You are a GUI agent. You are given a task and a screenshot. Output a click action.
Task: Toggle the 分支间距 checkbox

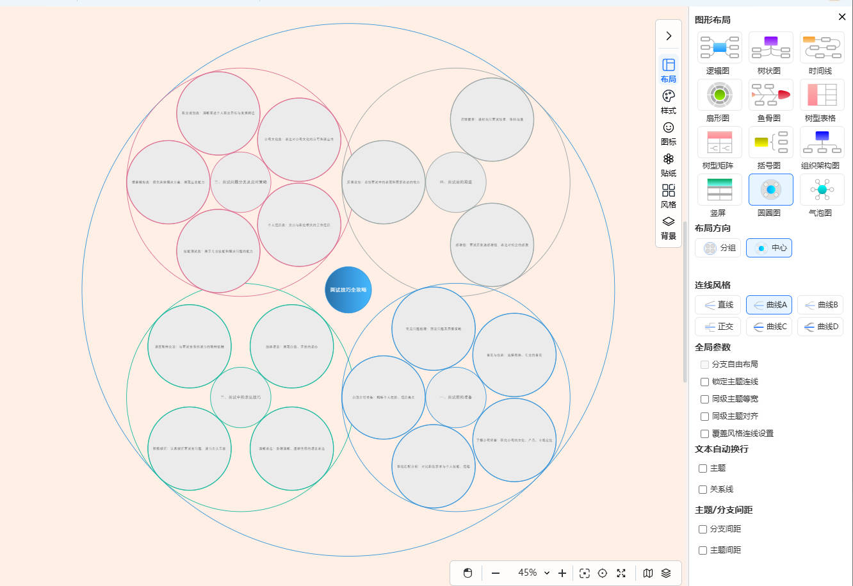[x=703, y=530]
